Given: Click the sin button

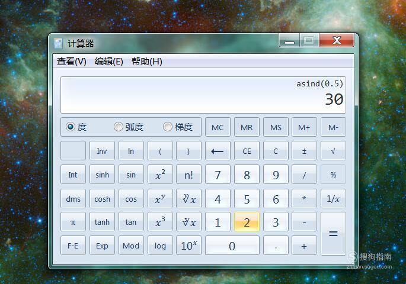Looking at the screenshot, I should (x=131, y=175).
